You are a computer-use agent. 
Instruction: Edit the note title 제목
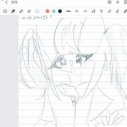(14, 2)
